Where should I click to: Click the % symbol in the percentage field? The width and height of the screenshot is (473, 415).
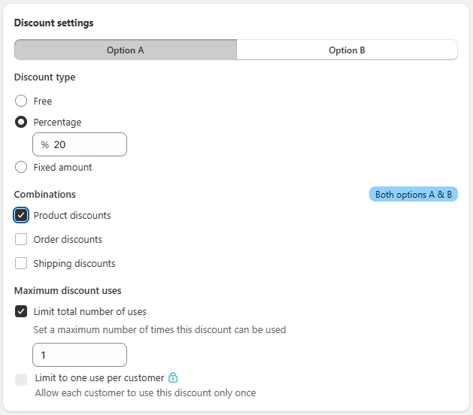coord(45,145)
